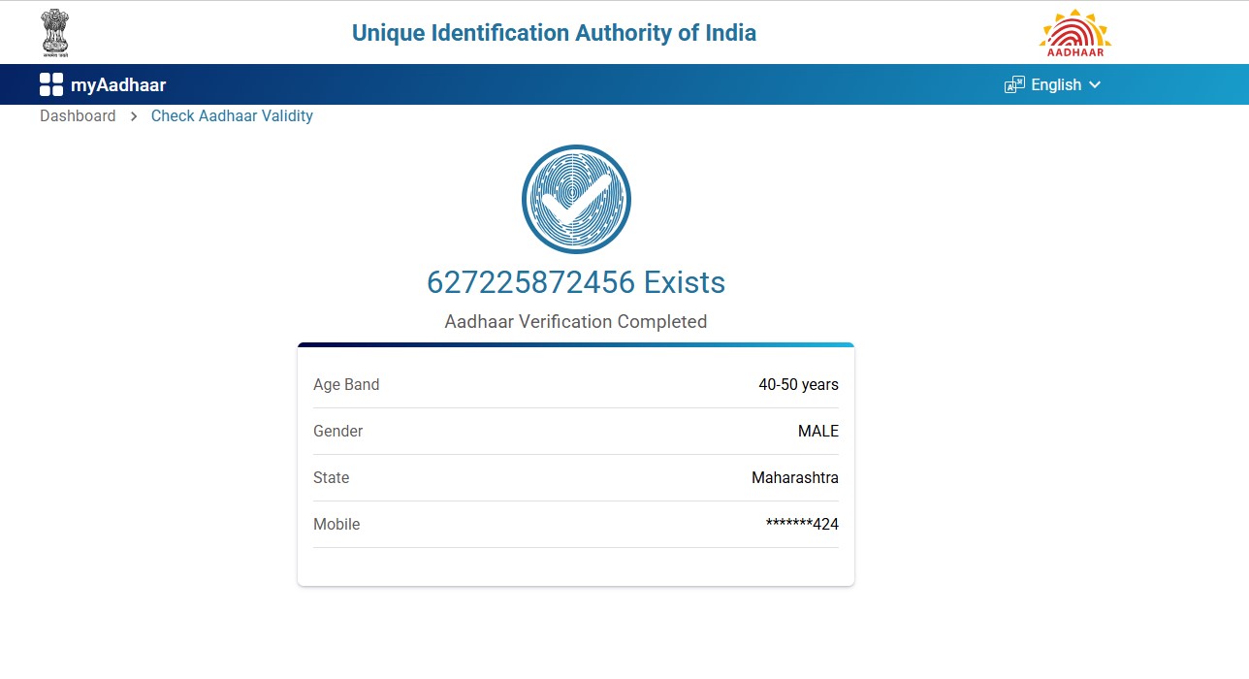Open the English language dropdown
Viewport: 1249px width, 679px height.
[x=1055, y=85]
